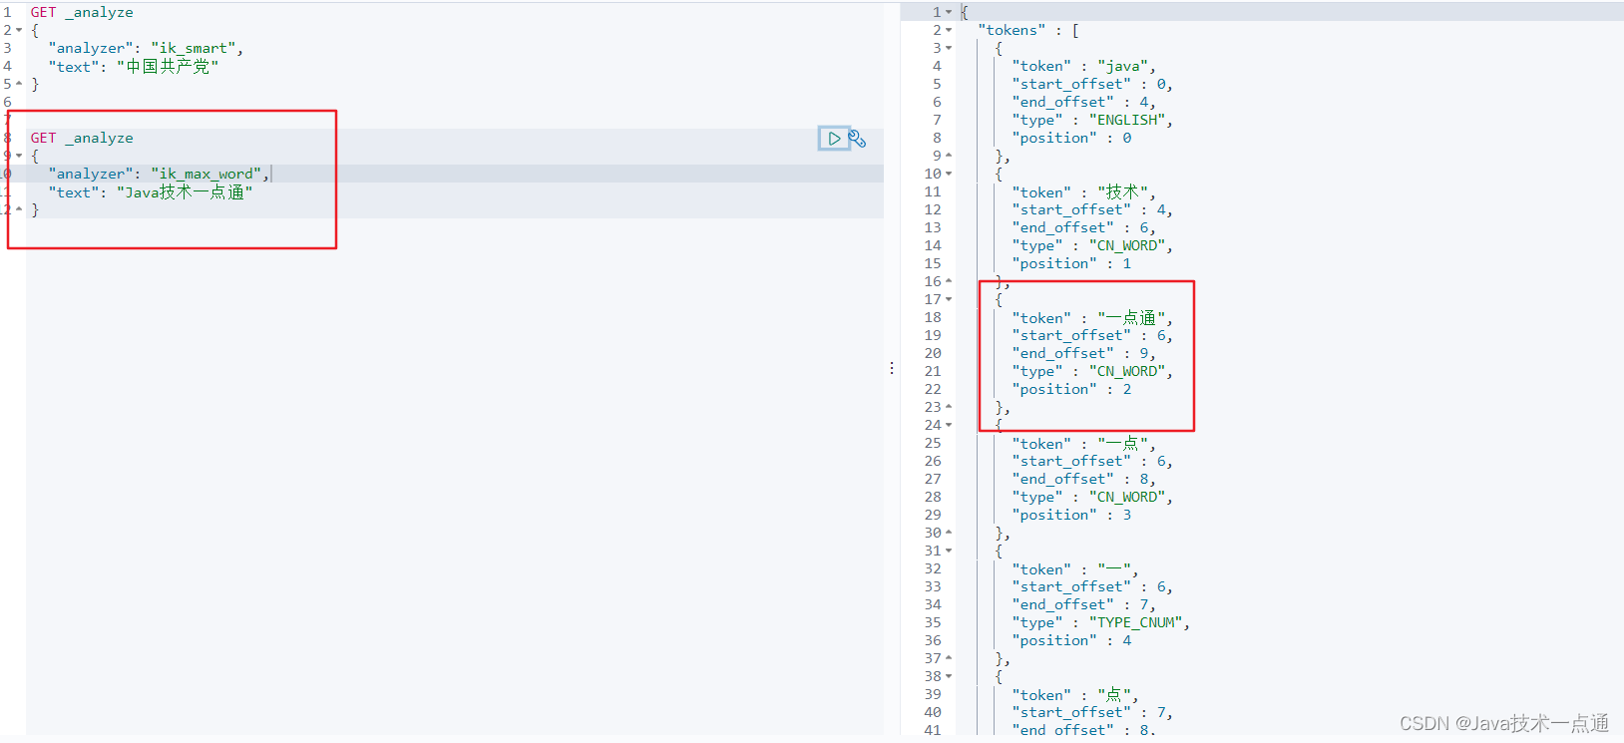
Task: Click the "token" : "技术" line
Action: tap(1084, 191)
